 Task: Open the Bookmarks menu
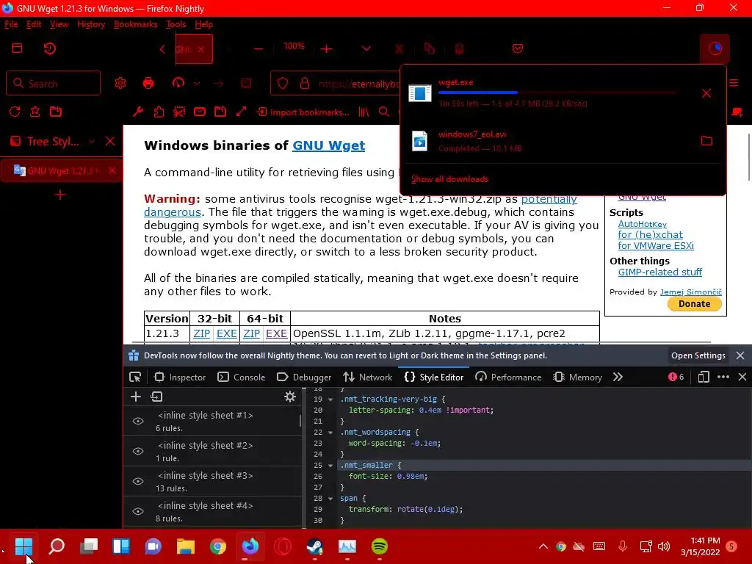(x=135, y=24)
